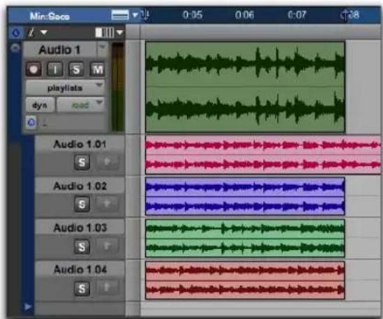
Task: Open the Min:Secs ruler dropdown arrow
Action: tap(135, 15)
